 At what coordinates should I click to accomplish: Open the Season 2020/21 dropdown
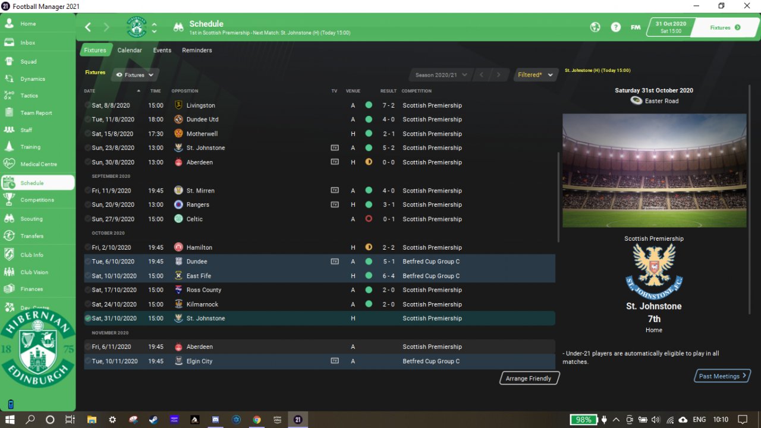441,75
